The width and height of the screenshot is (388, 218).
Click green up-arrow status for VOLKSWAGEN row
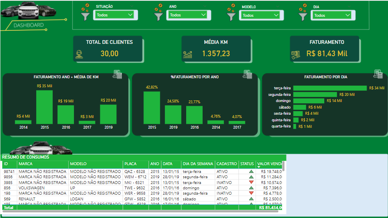click(x=251, y=188)
